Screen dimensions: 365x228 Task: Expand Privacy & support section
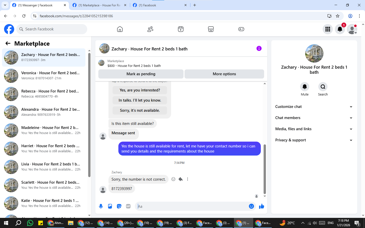[314, 140]
